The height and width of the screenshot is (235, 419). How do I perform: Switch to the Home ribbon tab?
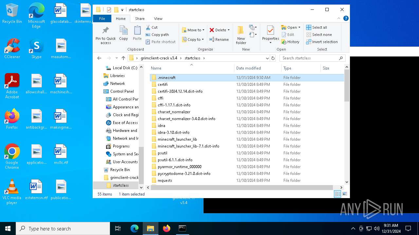point(120,19)
